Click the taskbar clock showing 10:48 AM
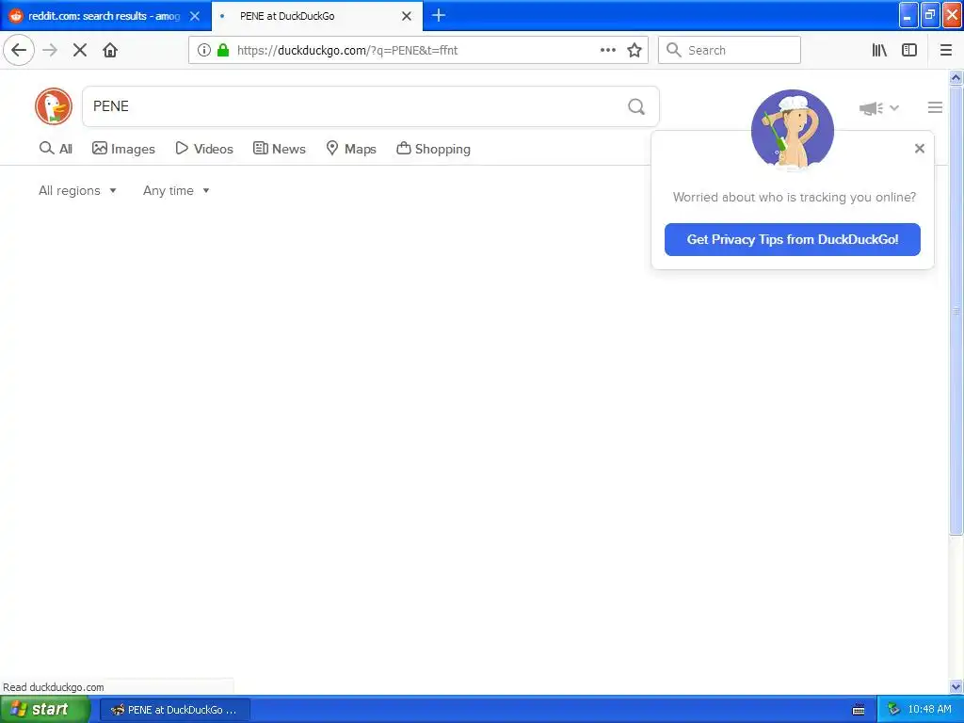 click(929, 710)
